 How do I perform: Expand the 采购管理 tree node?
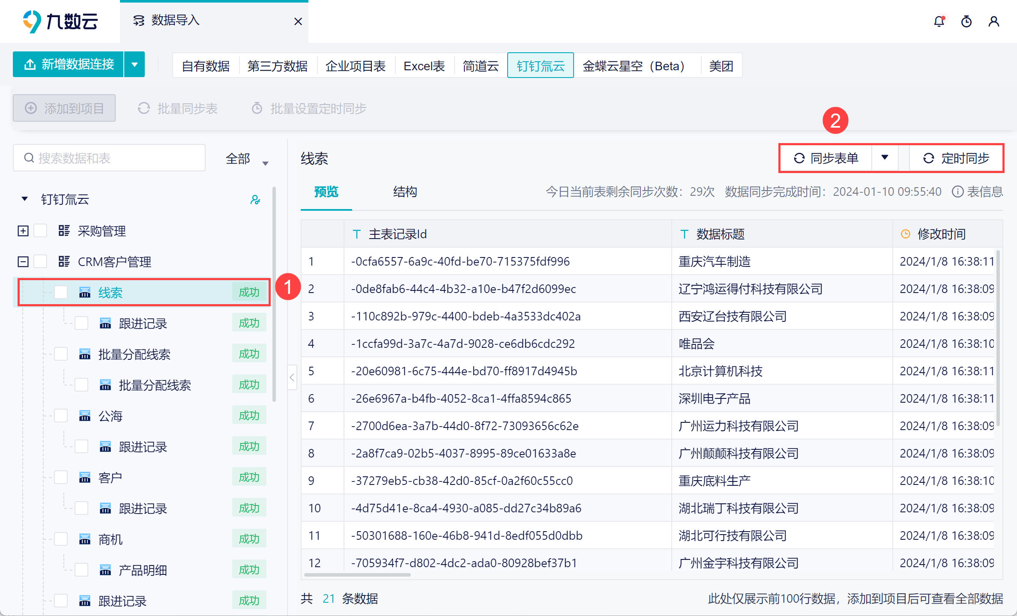click(23, 231)
